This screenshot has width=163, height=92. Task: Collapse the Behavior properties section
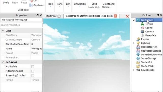coord(3,62)
